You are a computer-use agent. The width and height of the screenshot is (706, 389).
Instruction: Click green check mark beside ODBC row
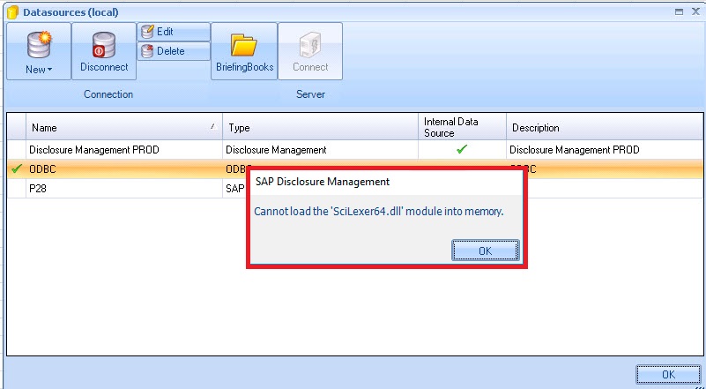[17, 169]
